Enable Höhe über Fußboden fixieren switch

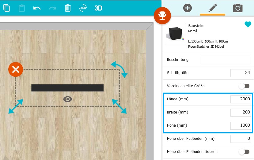click(x=244, y=151)
